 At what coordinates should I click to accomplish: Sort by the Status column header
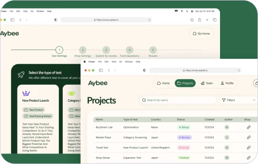[x=181, y=120]
